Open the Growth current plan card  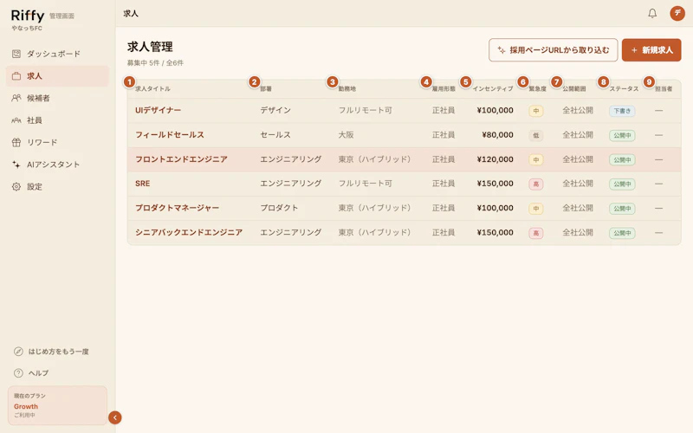pos(57,405)
